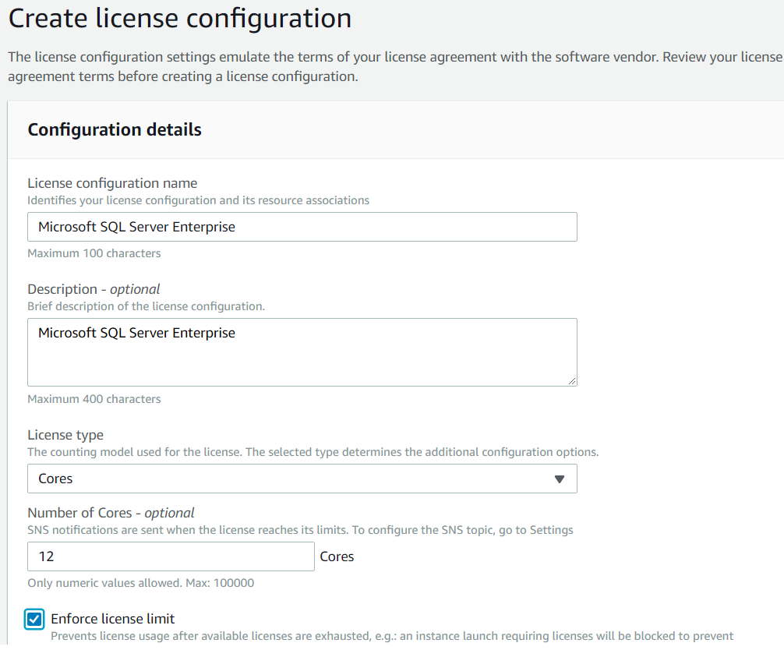The image size is (784, 650).
Task: Click the "Configuration details" section heading
Action: 115,130
